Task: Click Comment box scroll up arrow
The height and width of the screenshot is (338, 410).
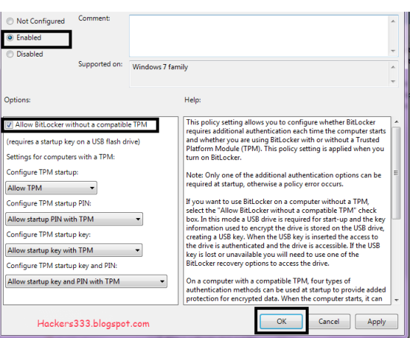Action: [393, 21]
